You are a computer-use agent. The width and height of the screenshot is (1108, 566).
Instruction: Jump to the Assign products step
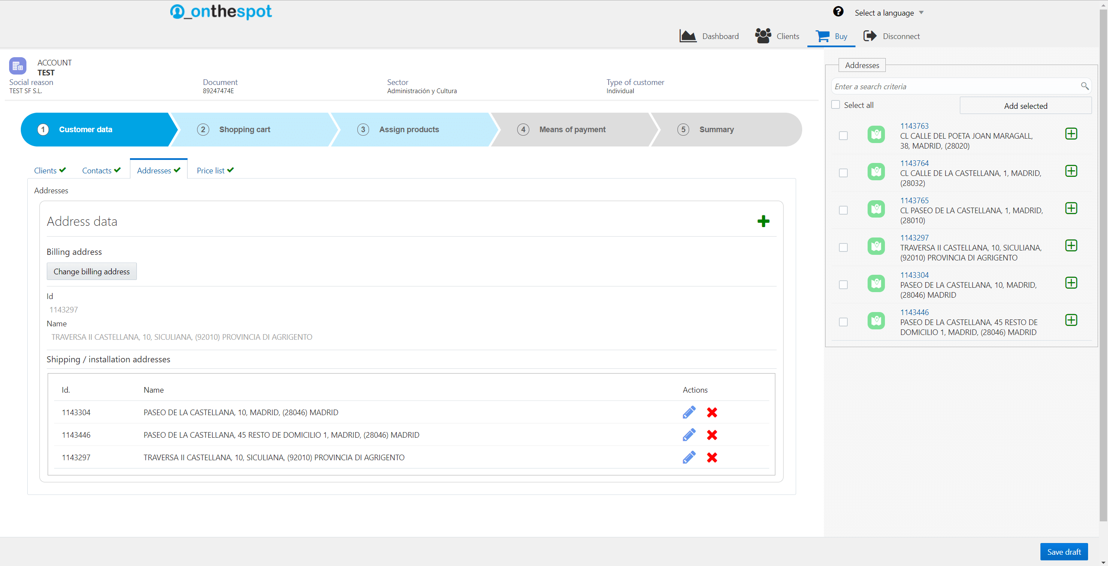click(409, 130)
